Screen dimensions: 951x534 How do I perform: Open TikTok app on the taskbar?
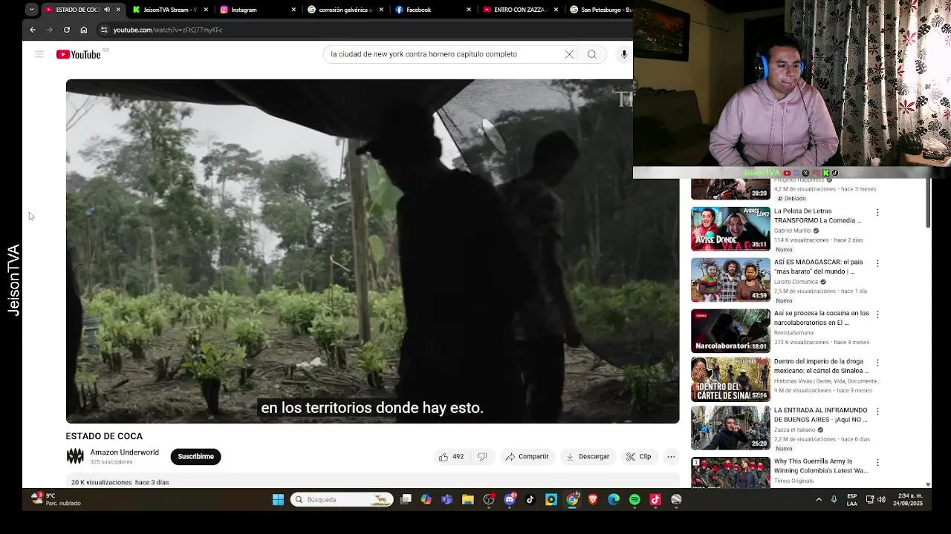click(x=530, y=500)
